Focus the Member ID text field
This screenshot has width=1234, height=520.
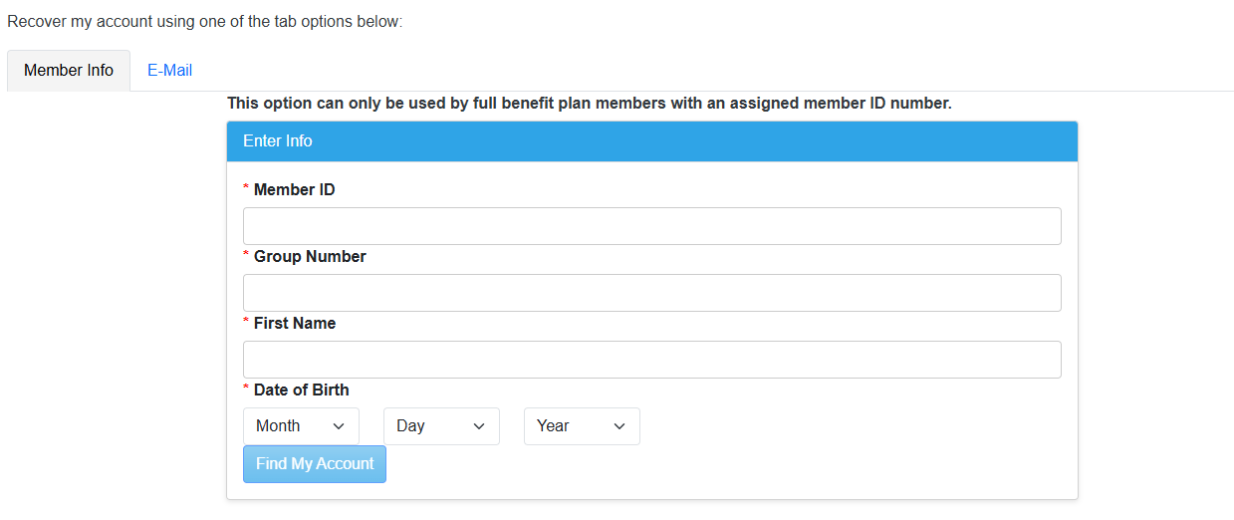point(651,226)
